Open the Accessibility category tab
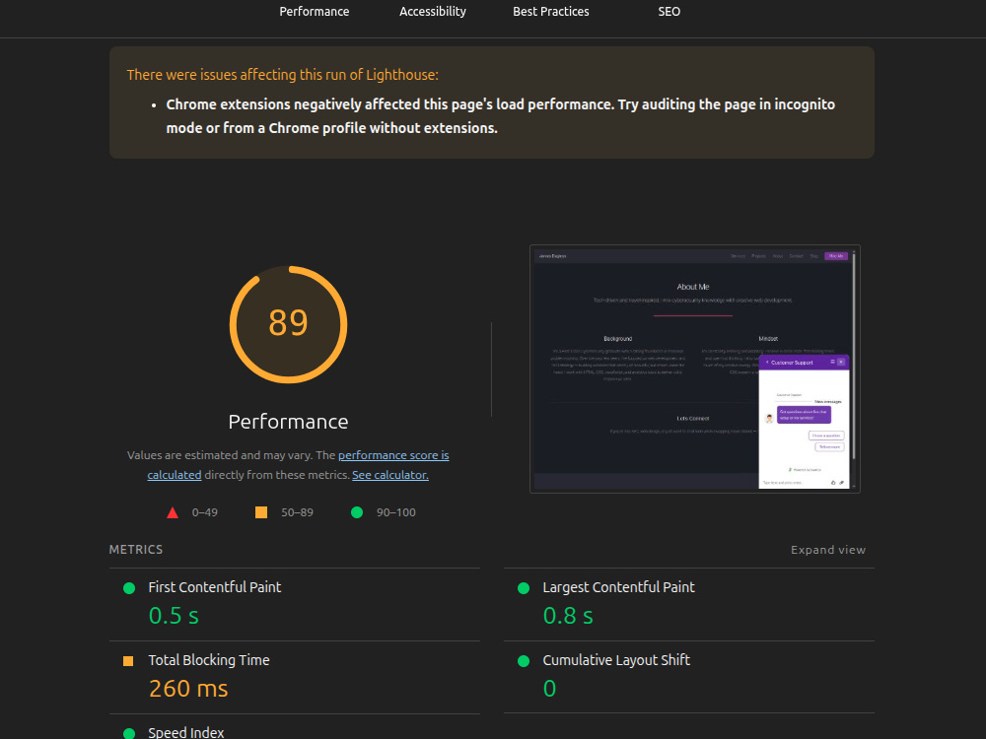 [x=433, y=11]
